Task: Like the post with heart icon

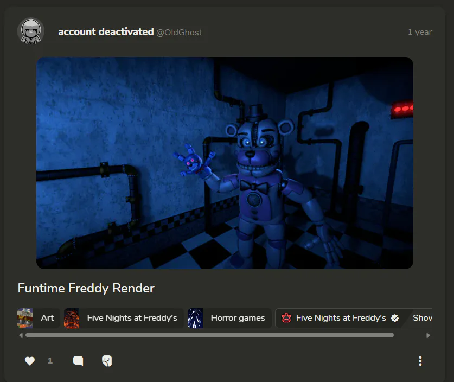Action: pos(29,361)
